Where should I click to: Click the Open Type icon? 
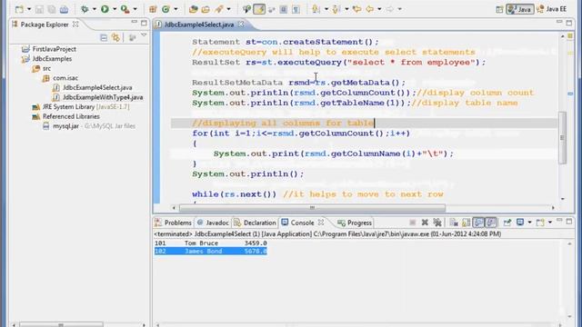(193, 9)
